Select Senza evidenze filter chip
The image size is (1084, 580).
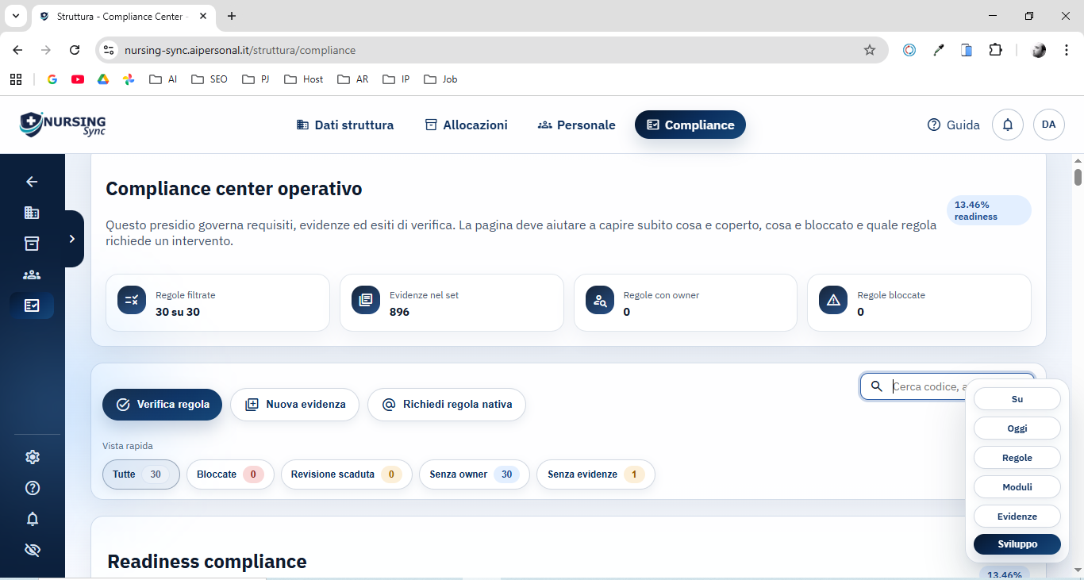click(596, 474)
